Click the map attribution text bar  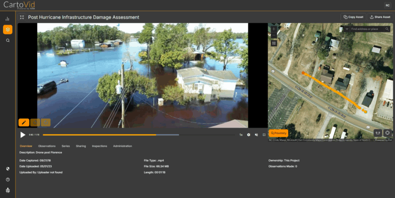tap(330, 140)
